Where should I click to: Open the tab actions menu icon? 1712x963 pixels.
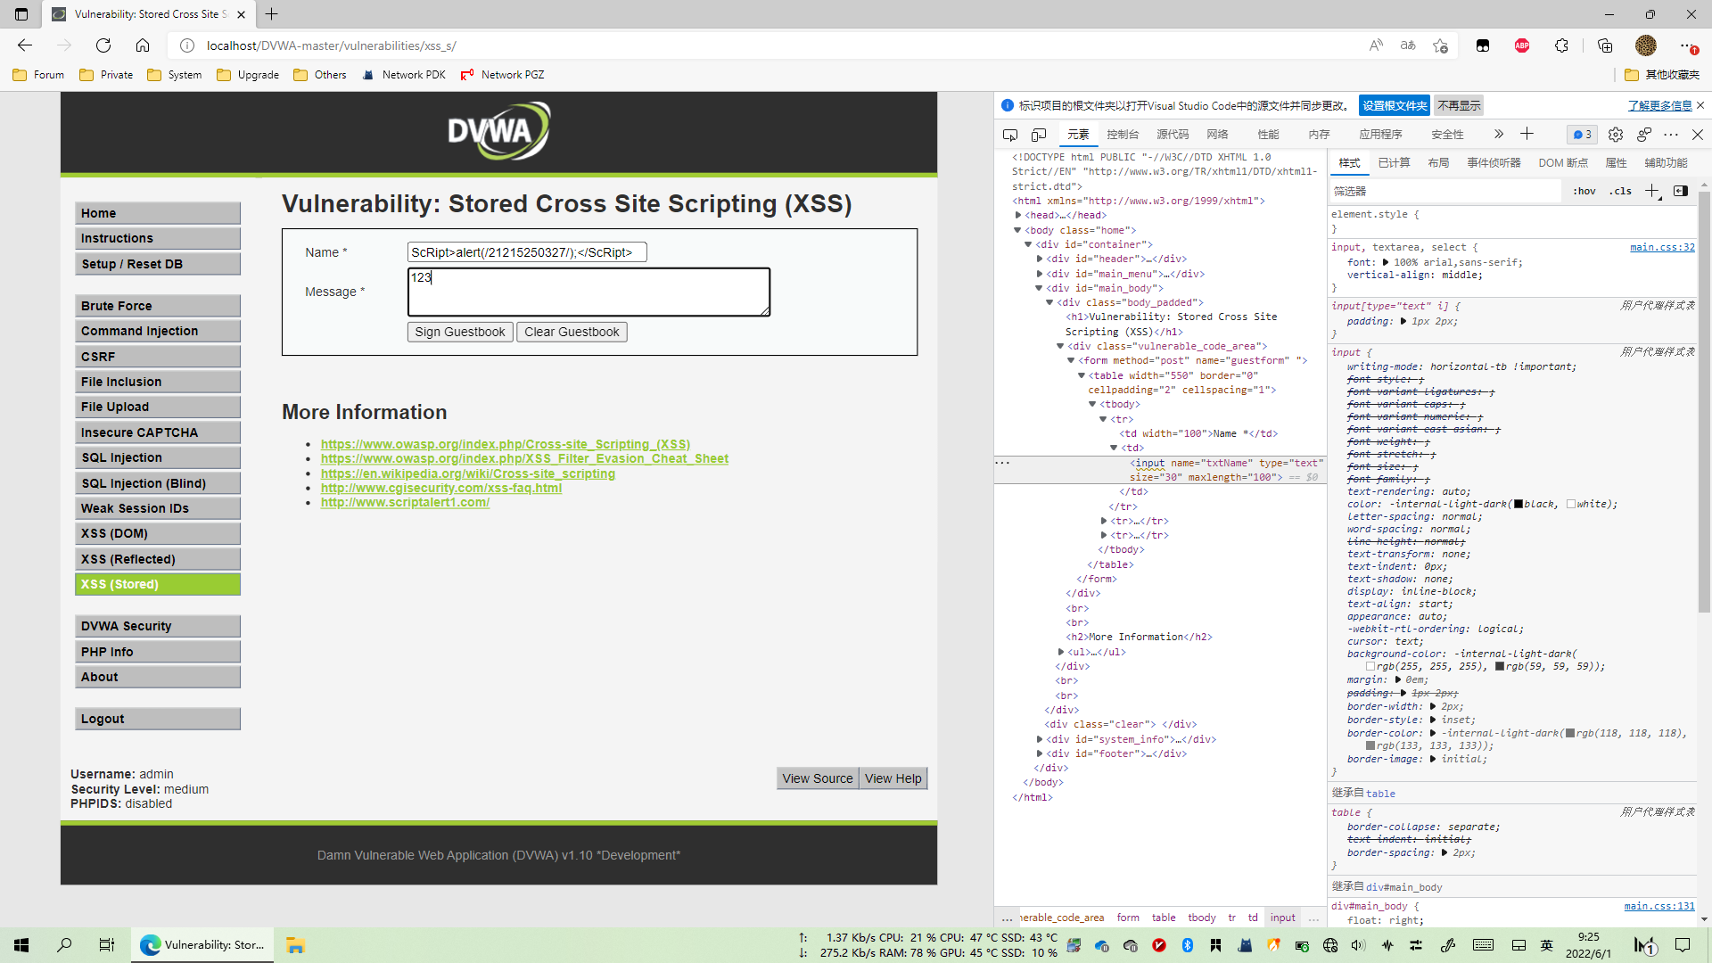coord(21,14)
